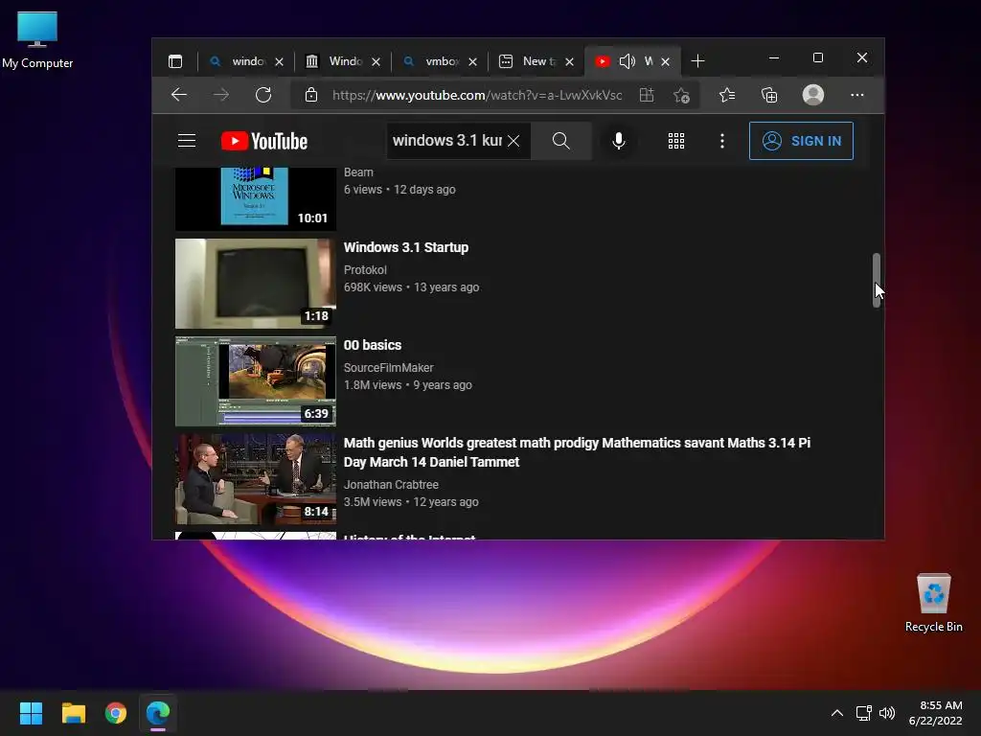Add this page to favorites
Viewport: 981px width, 736px height.
pos(681,95)
